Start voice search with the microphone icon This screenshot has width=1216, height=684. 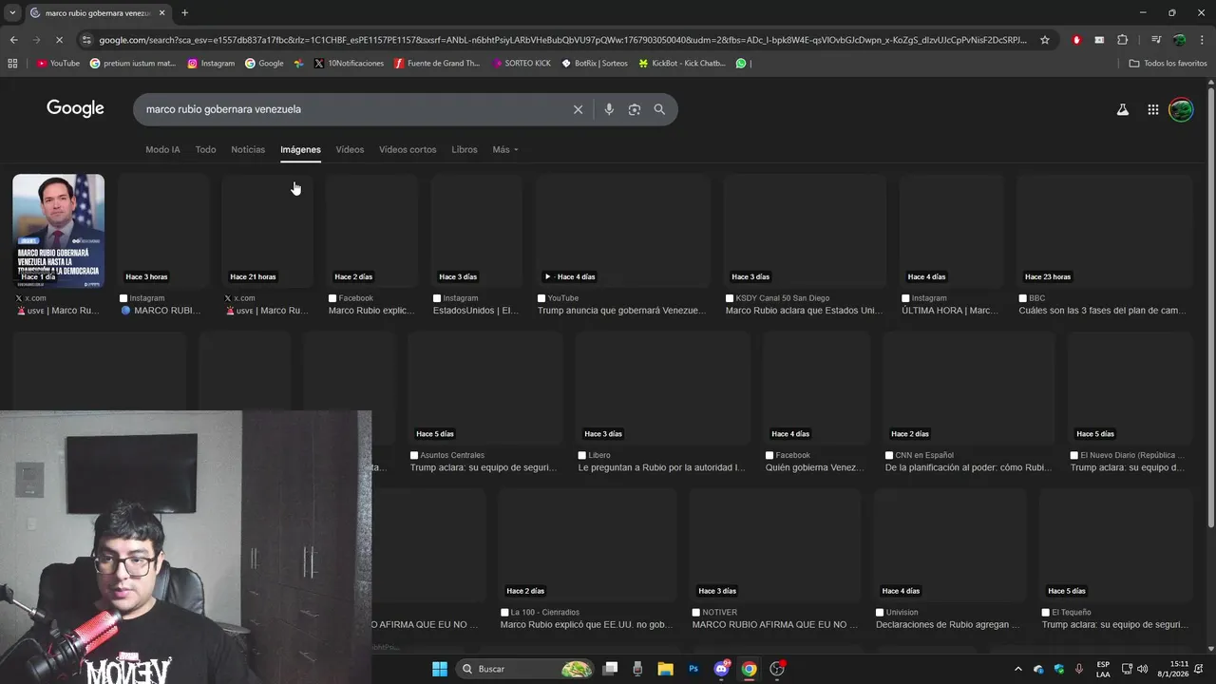click(609, 109)
